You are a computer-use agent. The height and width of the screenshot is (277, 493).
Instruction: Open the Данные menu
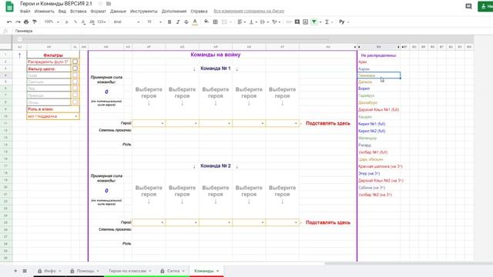[118, 12]
